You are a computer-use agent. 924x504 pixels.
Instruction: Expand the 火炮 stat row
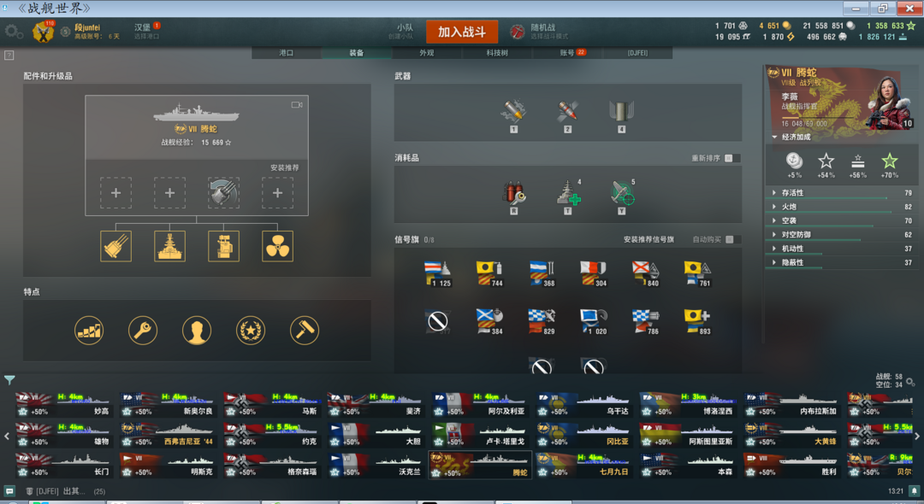[x=843, y=207]
